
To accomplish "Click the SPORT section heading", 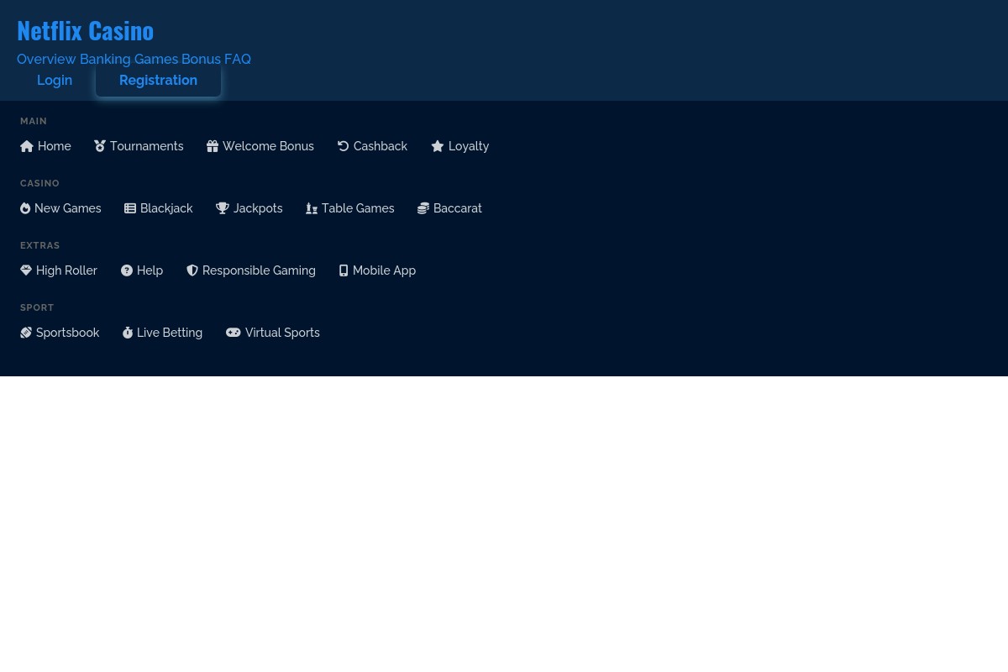I will (37, 308).
